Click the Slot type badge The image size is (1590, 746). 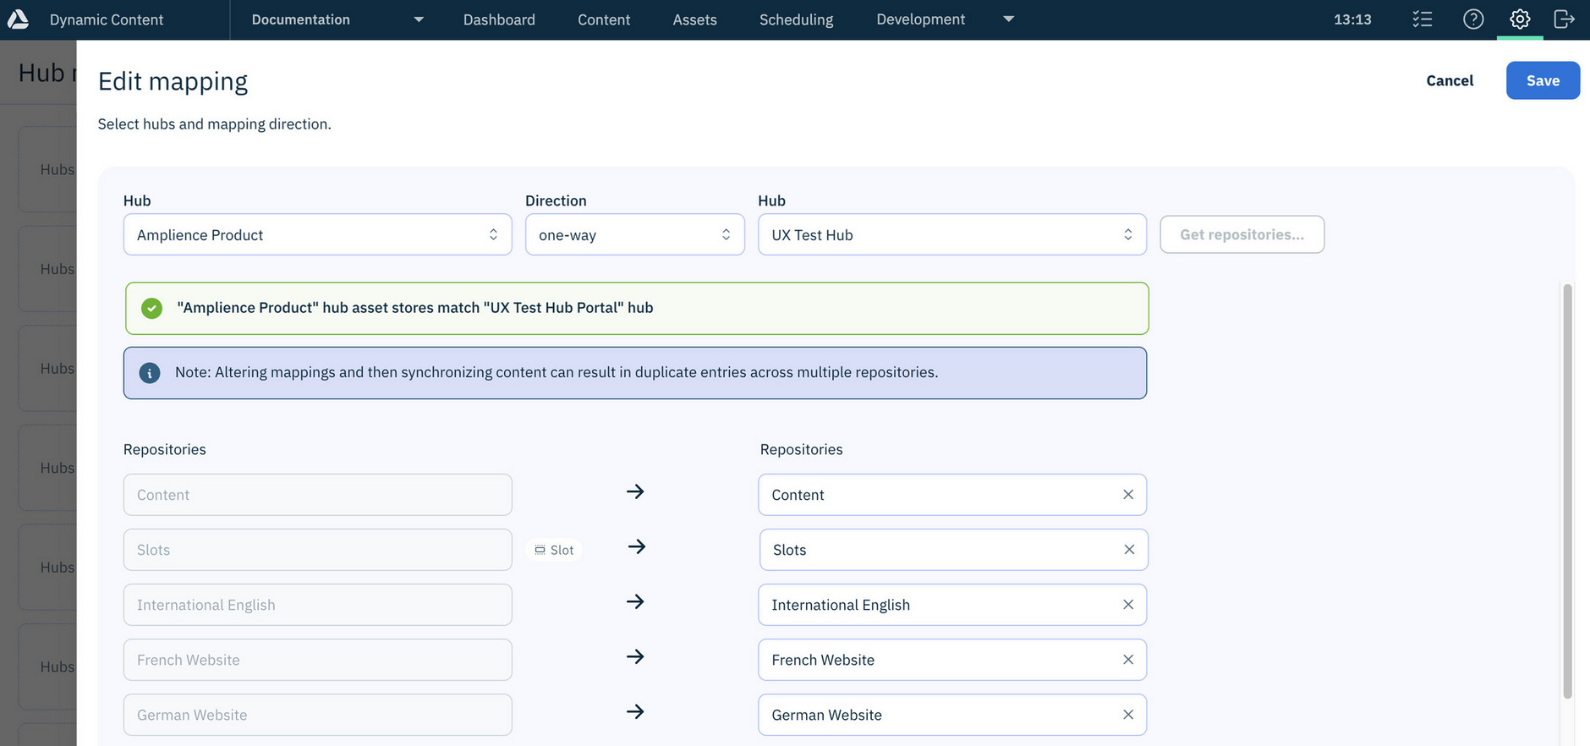coord(554,550)
